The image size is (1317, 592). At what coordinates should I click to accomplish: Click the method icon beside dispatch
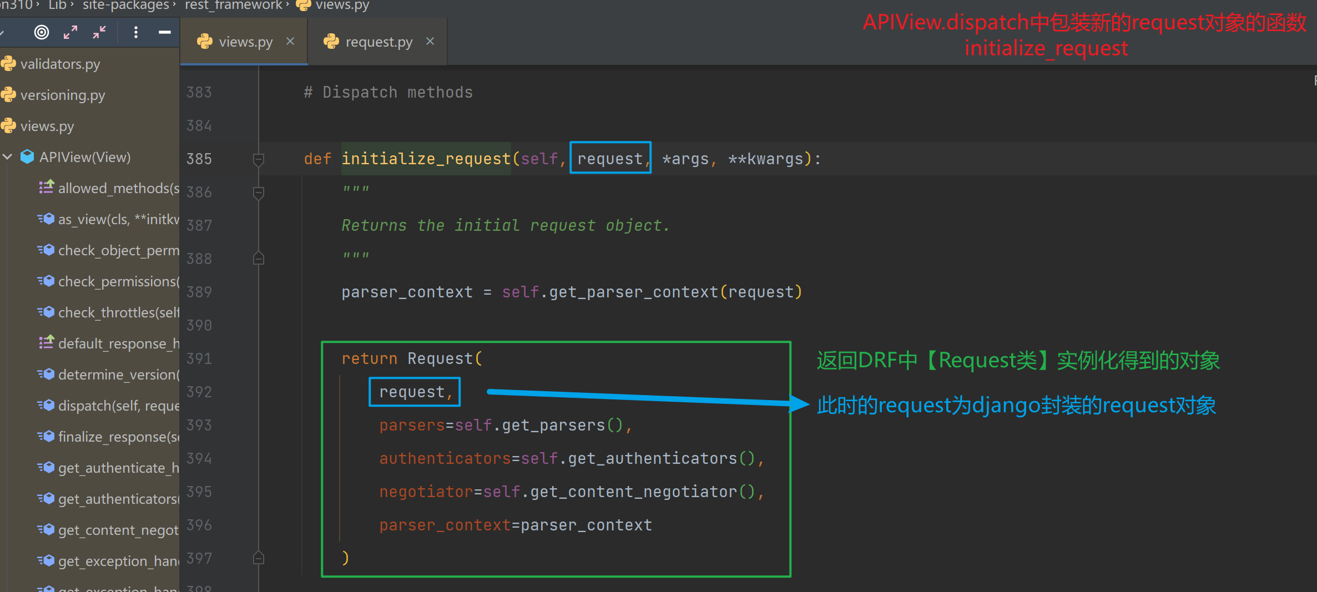[x=47, y=405]
